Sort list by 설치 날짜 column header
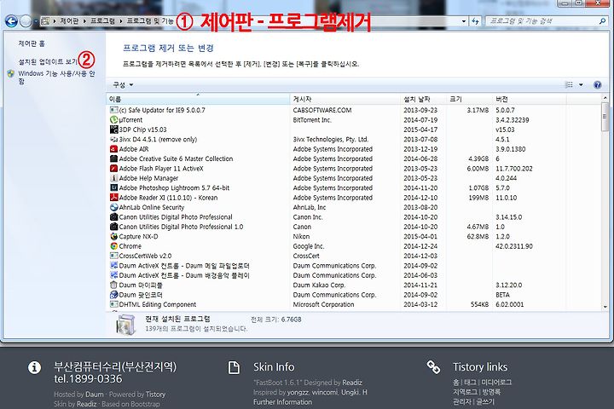 (x=423, y=99)
